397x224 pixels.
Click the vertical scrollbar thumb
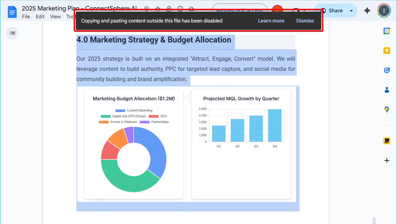click(x=374, y=220)
